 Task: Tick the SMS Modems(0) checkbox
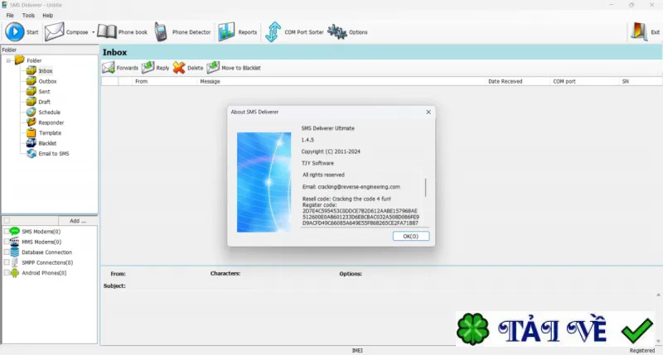point(7,232)
